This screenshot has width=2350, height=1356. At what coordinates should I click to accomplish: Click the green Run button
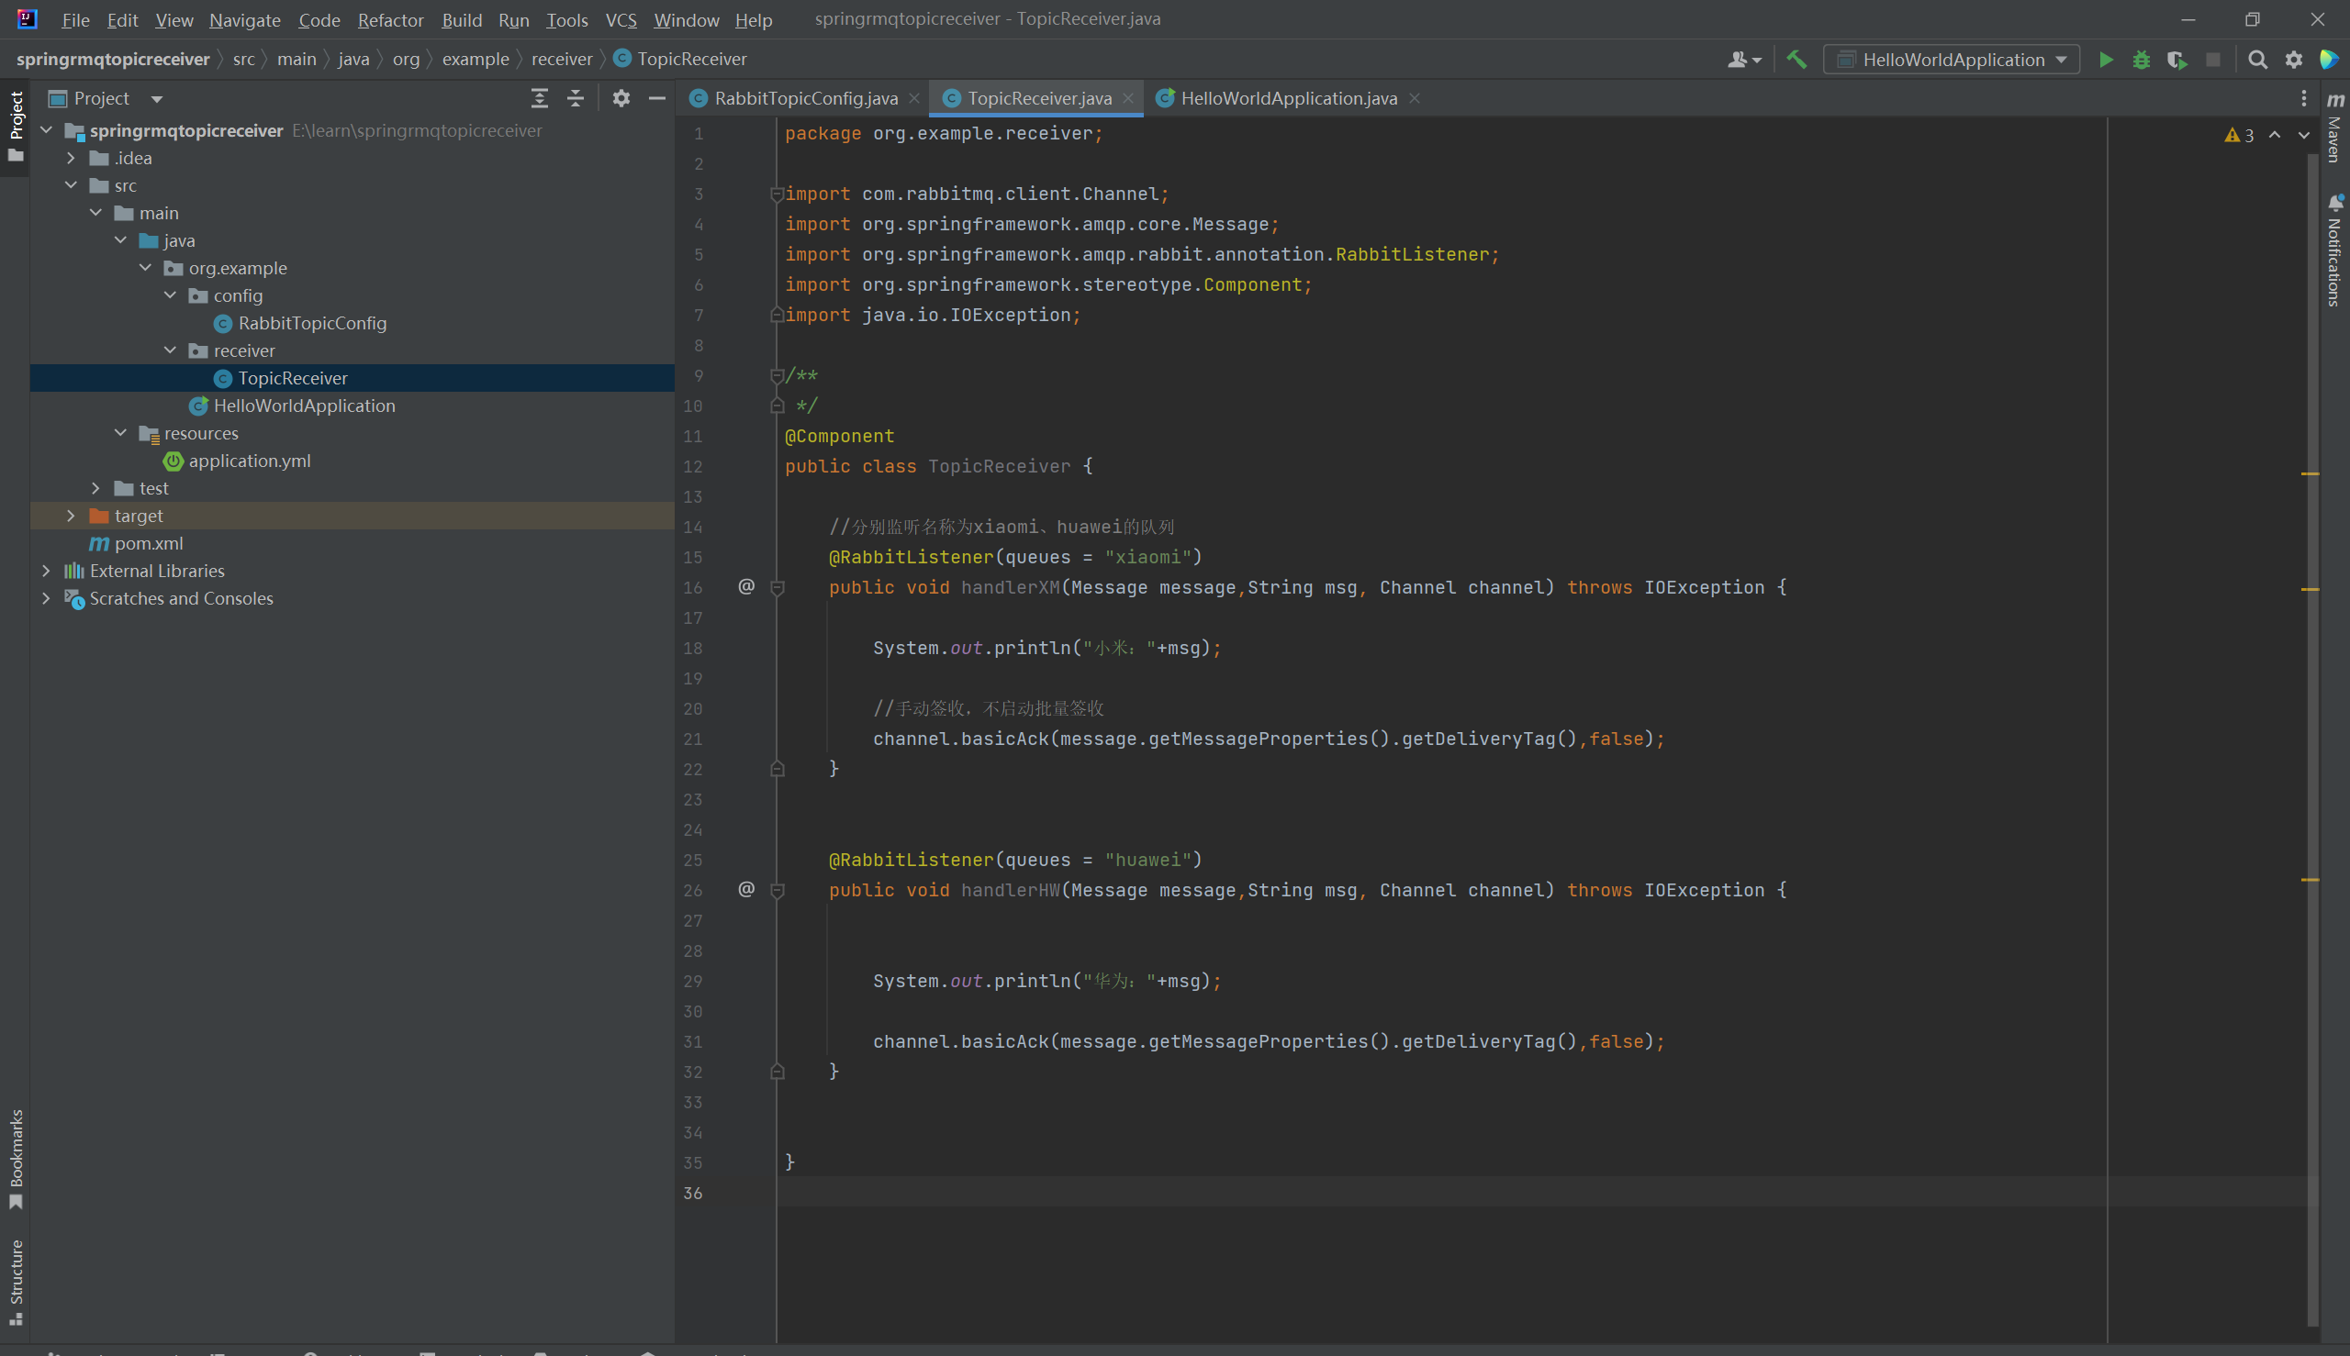pyautogui.click(x=2105, y=60)
